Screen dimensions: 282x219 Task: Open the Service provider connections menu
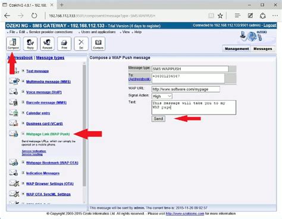pos(51,32)
